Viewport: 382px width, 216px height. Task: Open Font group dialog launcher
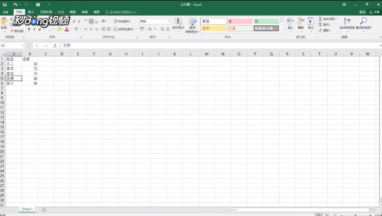[x=81, y=37]
